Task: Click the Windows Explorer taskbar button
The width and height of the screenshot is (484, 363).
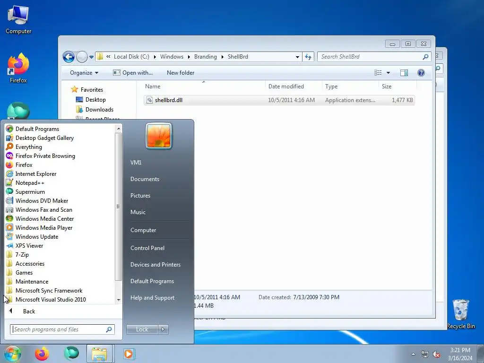Action: [x=99, y=354]
